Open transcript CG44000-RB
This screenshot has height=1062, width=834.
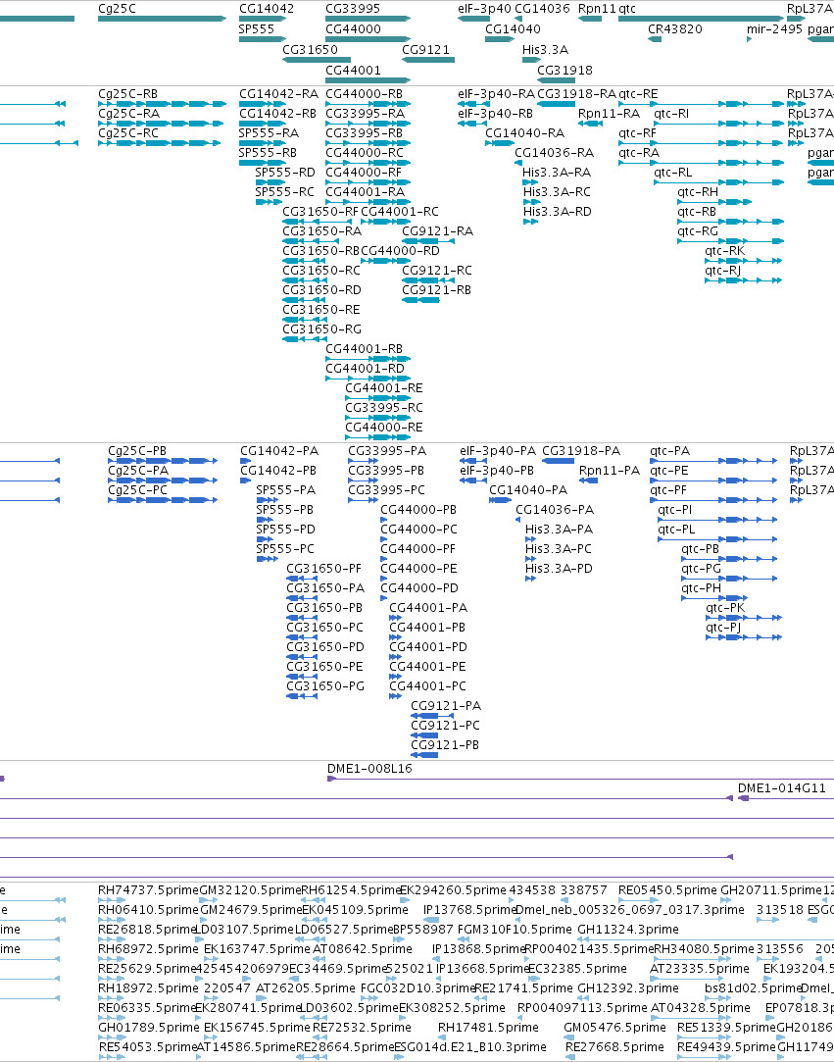click(x=365, y=94)
